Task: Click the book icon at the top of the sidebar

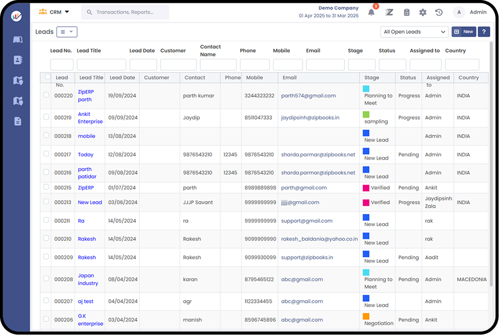Action: tap(17, 39)
